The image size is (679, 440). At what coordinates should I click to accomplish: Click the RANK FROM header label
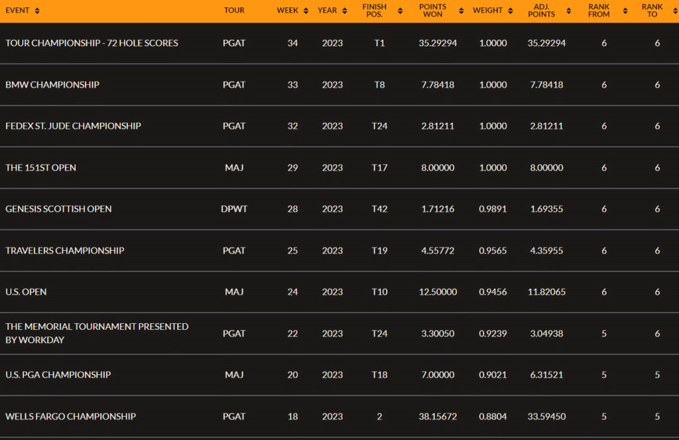pos(599,11)
